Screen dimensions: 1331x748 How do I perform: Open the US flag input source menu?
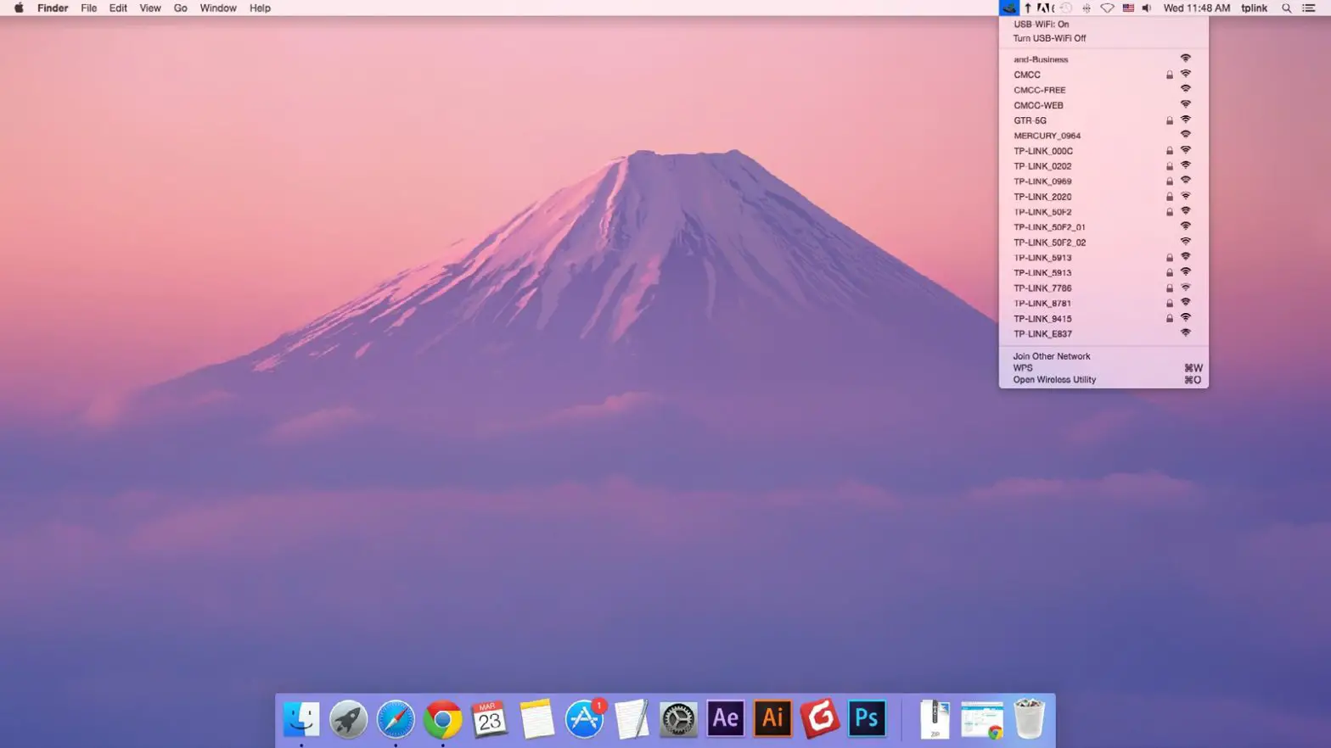coord(1128,8)
